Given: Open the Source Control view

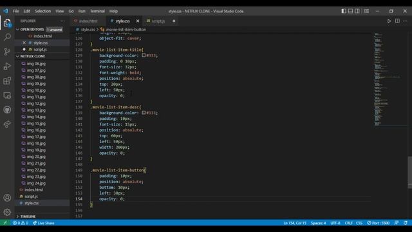Looking at the screenshot, I should 7,52.
